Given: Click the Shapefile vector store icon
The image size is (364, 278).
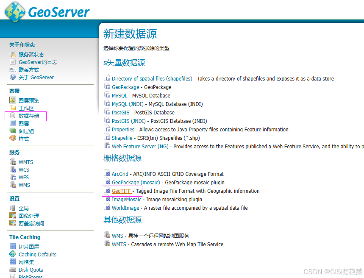Looking at the screenshot, I should [x=107, y=137].
